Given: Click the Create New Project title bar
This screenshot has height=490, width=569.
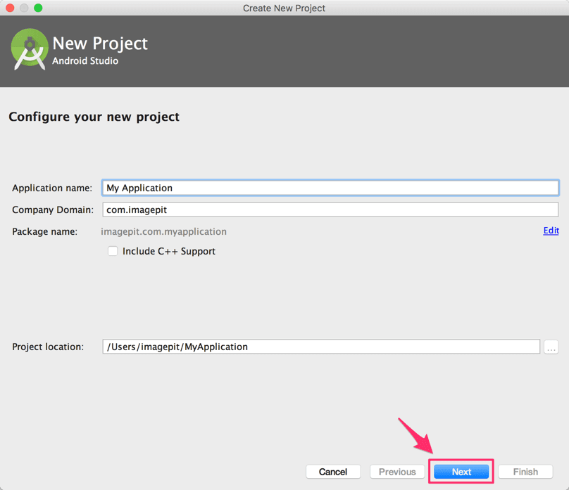Looking at the screenshot, I should coord(284,8).
